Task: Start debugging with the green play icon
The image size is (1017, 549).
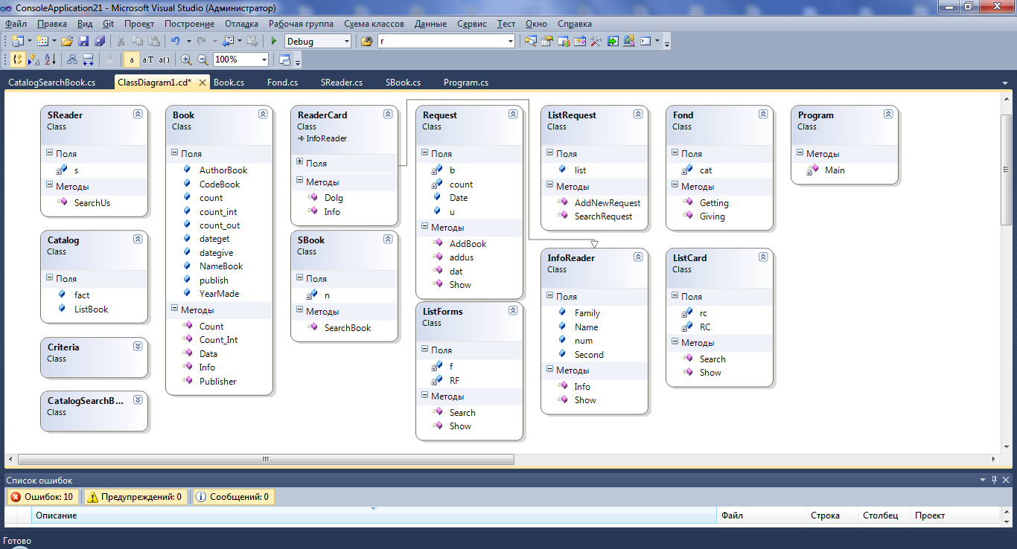Action: [x=274, y=42]
